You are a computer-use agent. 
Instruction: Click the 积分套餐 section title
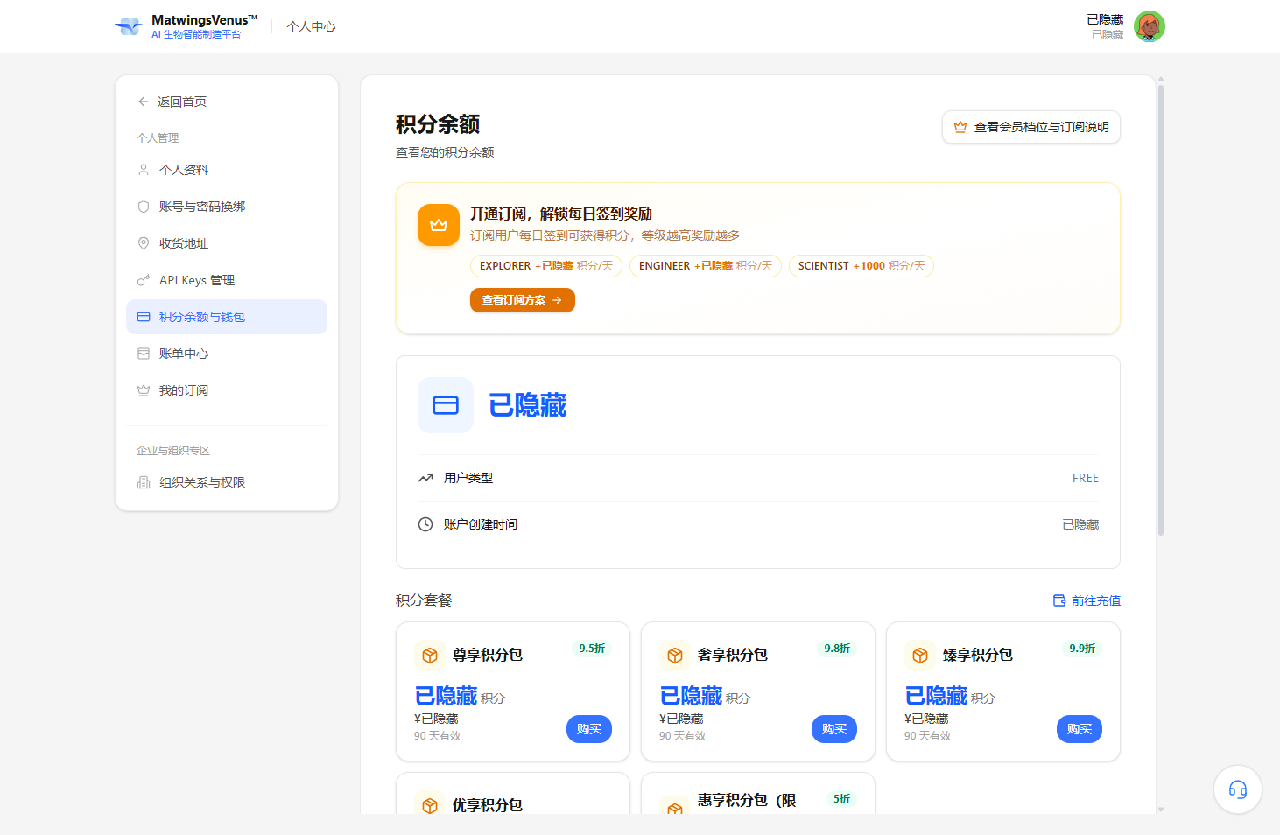click(424, 600)
